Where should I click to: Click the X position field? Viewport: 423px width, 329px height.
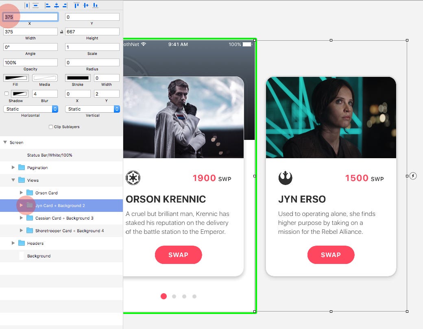31,17
